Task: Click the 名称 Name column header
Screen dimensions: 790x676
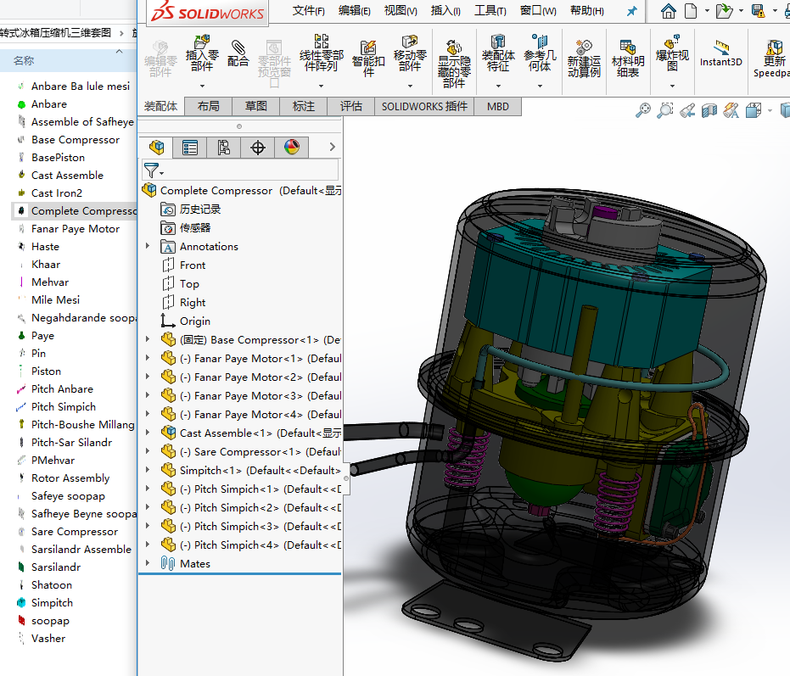Action: pos(24,60)
